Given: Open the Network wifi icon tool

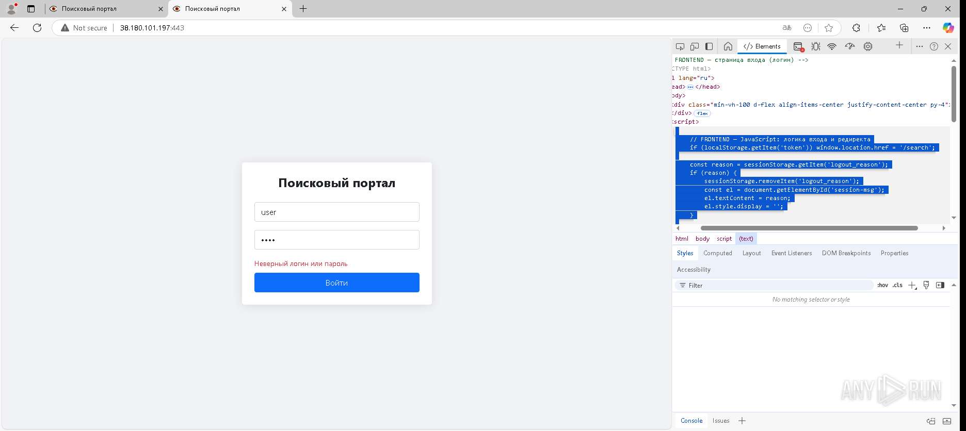Looking at the screenshot, I should [x=832, y=46].
